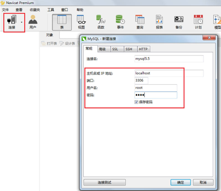Image resolution: width=221 pixels, height=191 pixels.
Task: Select the Table (表) toolbar button
Action: point(62,22)
